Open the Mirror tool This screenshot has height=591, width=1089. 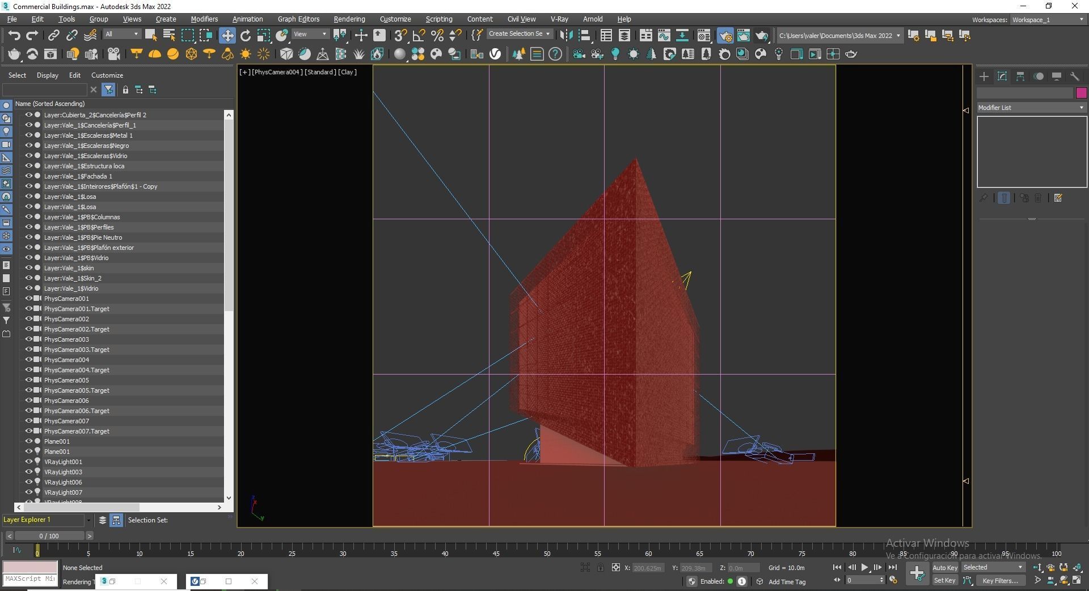tap(566, 35)
